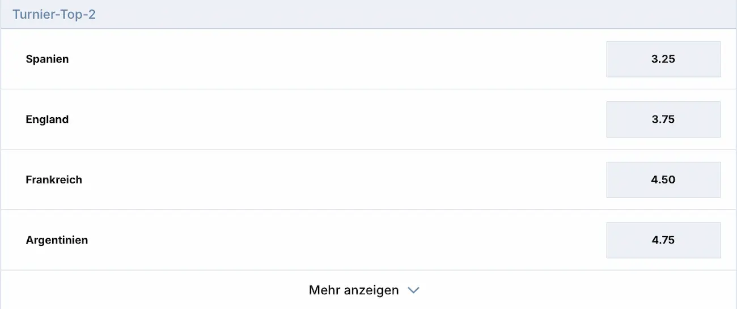This screenshot has height=309, width=737.
Task: Click the Spanien team name
Action: pos(47,59)
